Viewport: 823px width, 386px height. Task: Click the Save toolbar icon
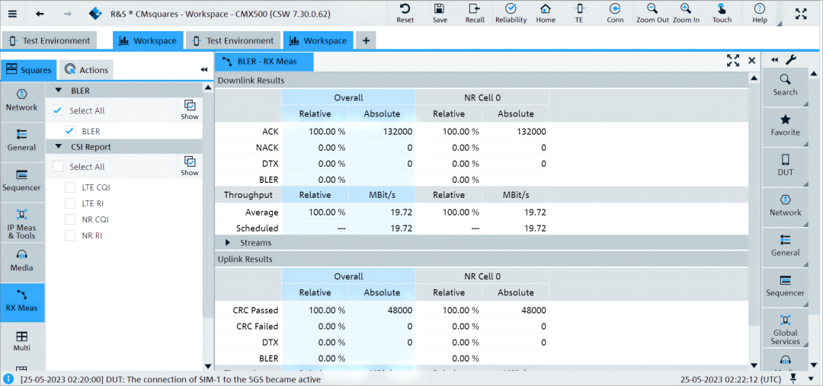[x=440, y=12]
